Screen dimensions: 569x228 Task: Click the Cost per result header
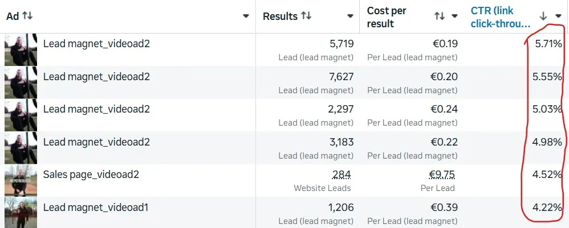coord(387,17)
